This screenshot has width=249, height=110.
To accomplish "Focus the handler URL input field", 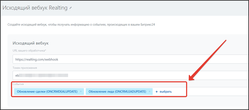I will pos(129,59).
